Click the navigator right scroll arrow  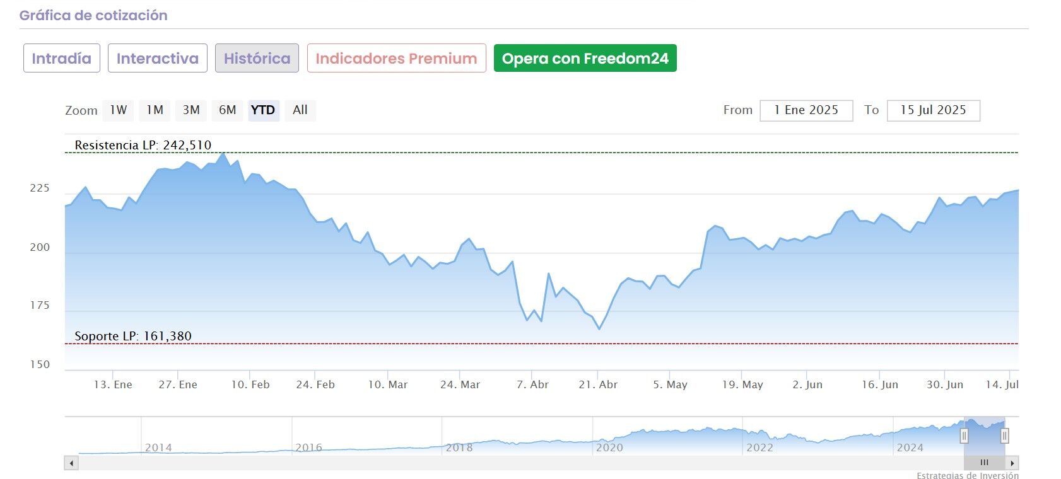point(1012,463)
